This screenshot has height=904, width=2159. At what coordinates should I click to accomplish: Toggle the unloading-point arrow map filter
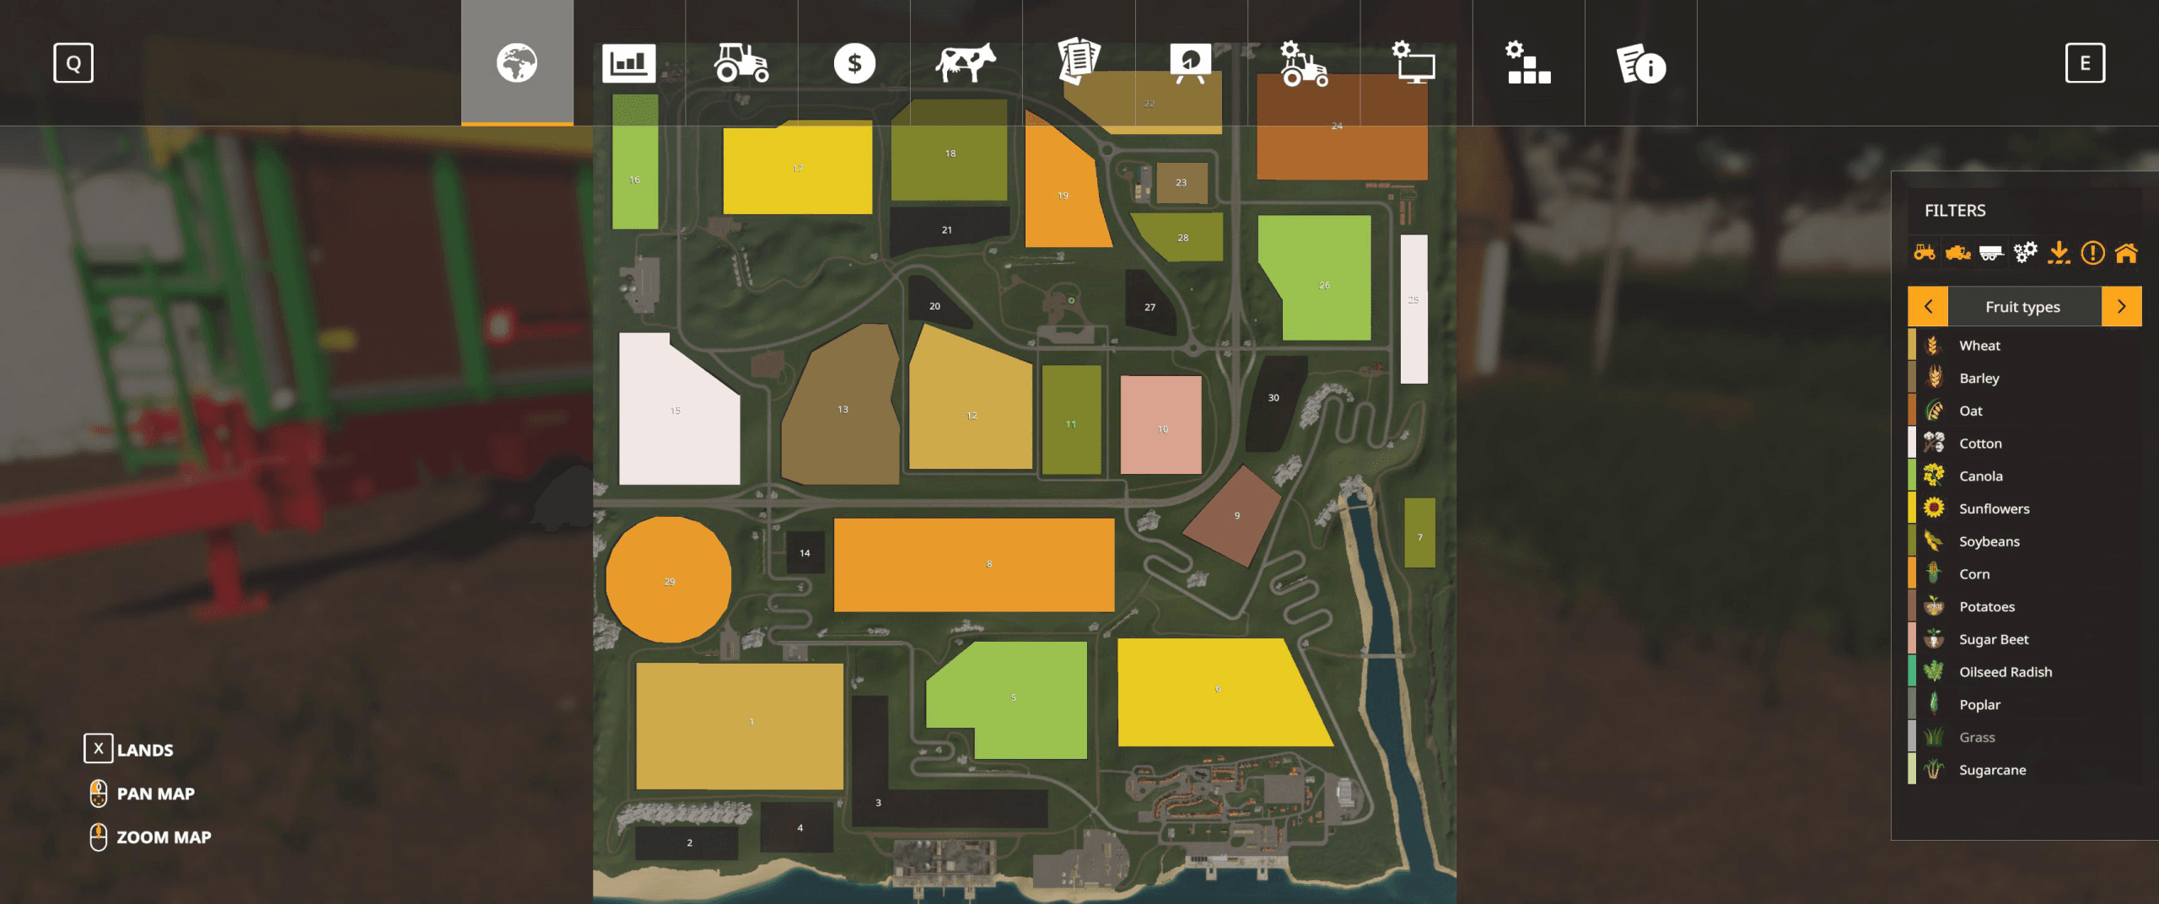(2059, 252)
